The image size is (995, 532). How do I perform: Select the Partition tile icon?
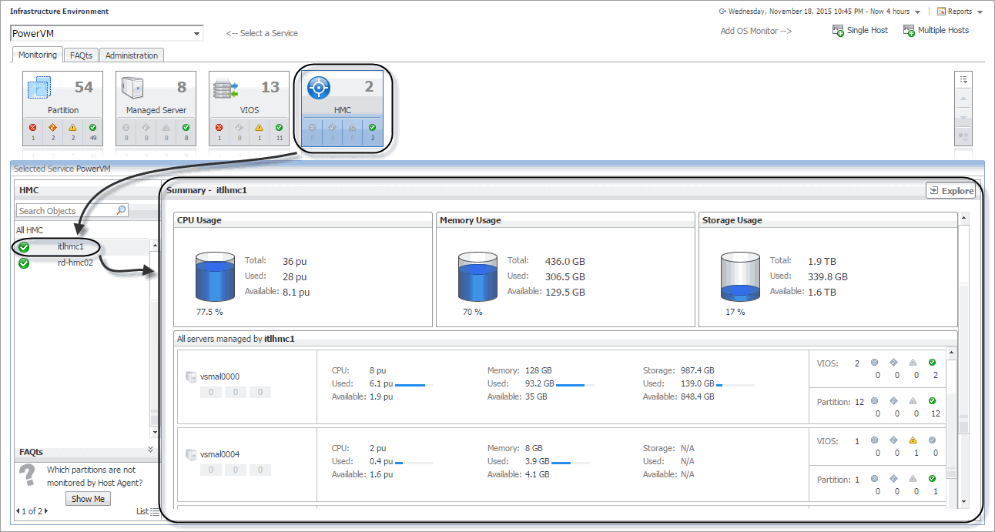pos(39,88)
